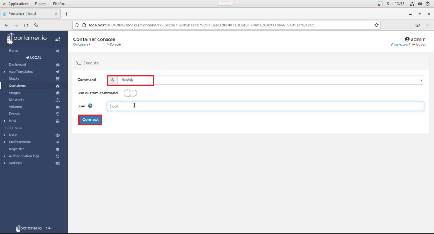Click the Firefox reload page icon
Image resolution: width=434 pixels, height=234 pixels.
(x=26, y=25)
